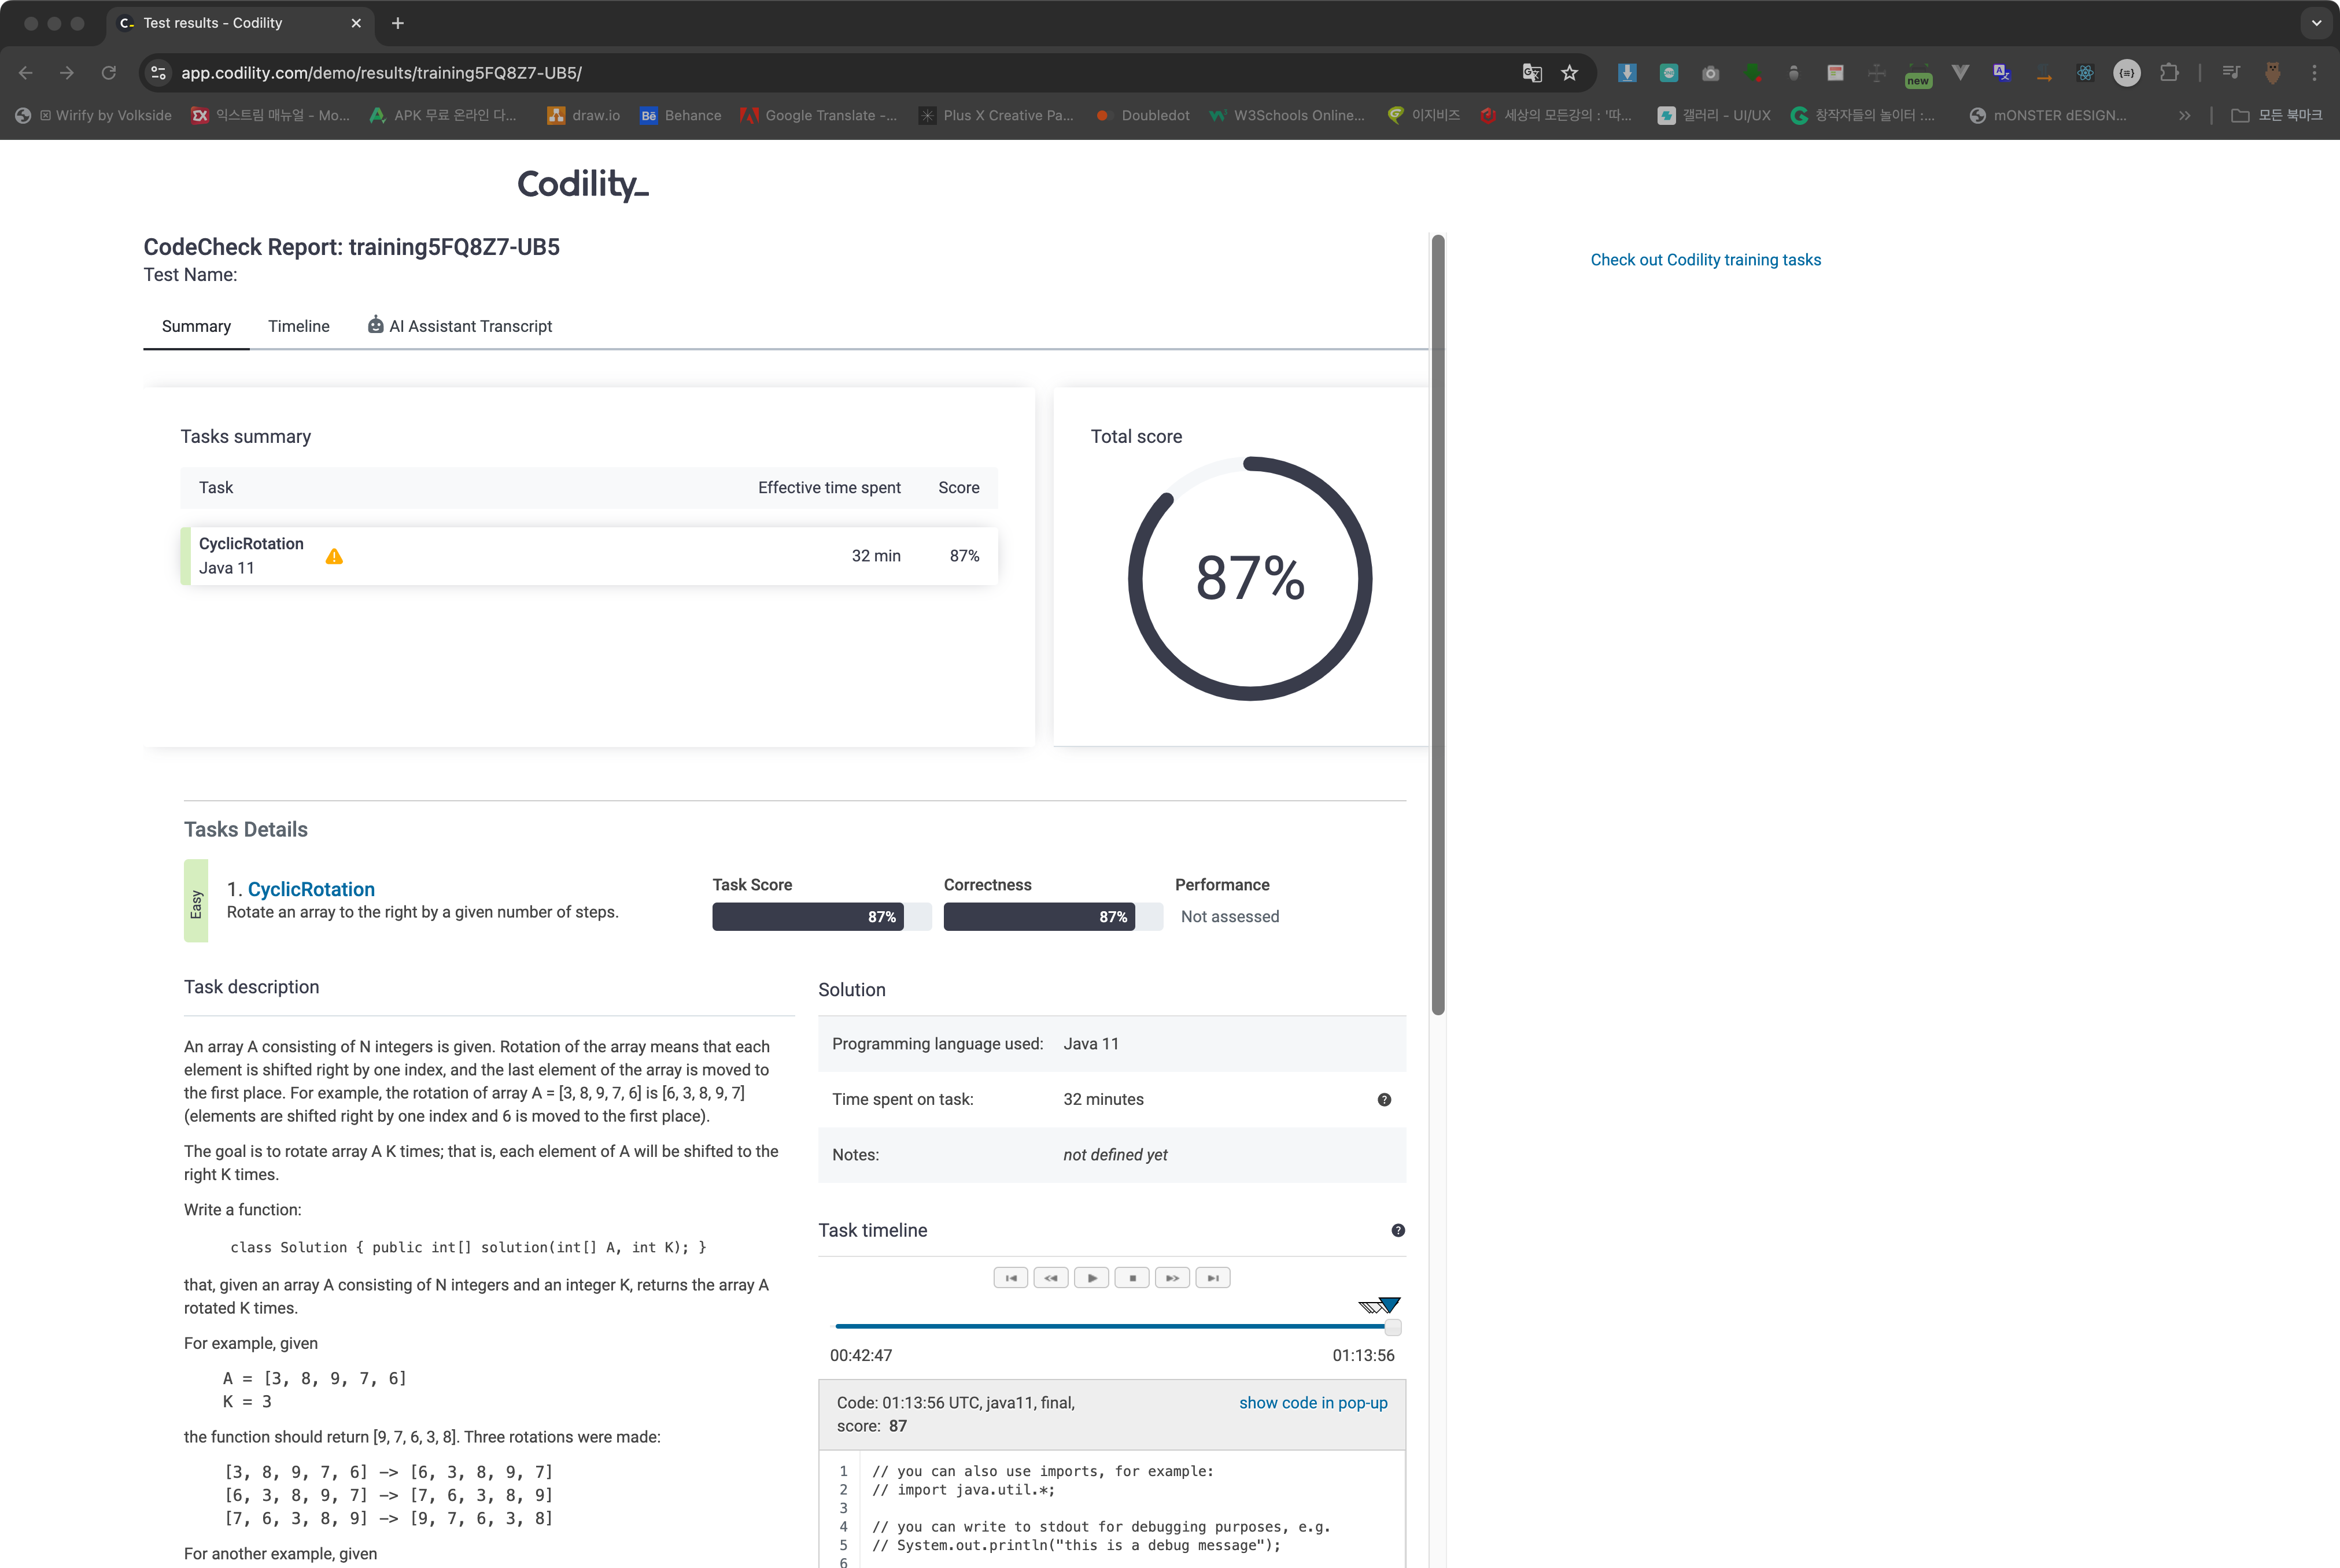Switch to the Timeline tab
Viewport: 2340px width, 1568px height.
(298, 326)
